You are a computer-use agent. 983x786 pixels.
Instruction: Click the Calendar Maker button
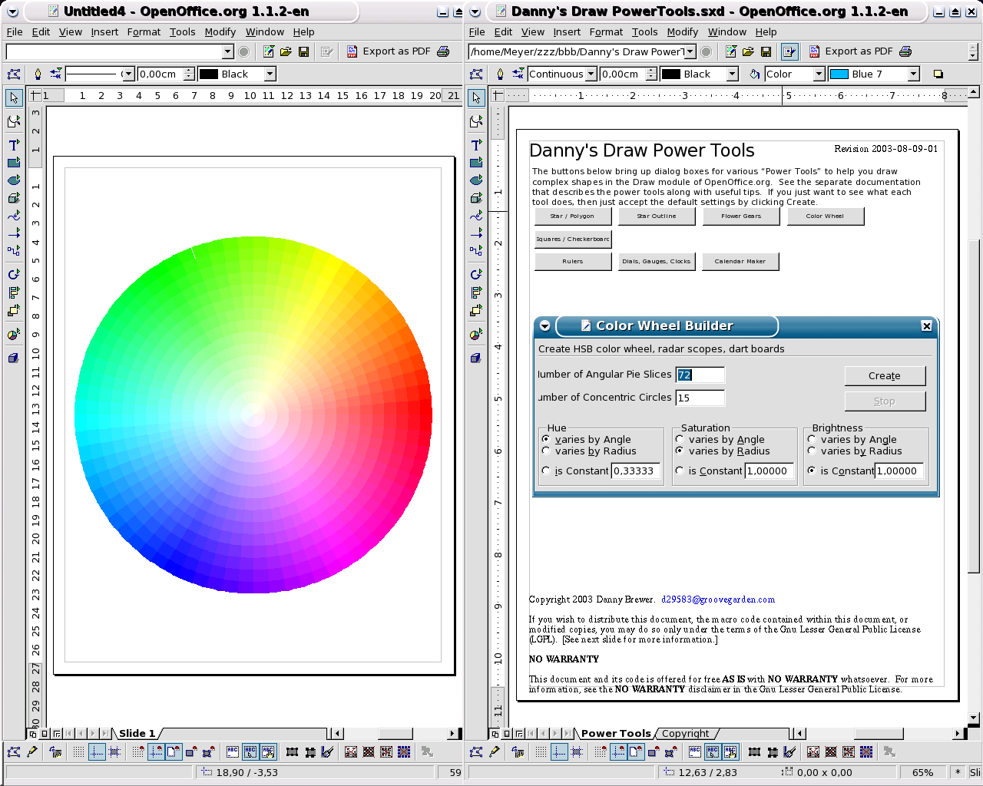coord(740,262)
